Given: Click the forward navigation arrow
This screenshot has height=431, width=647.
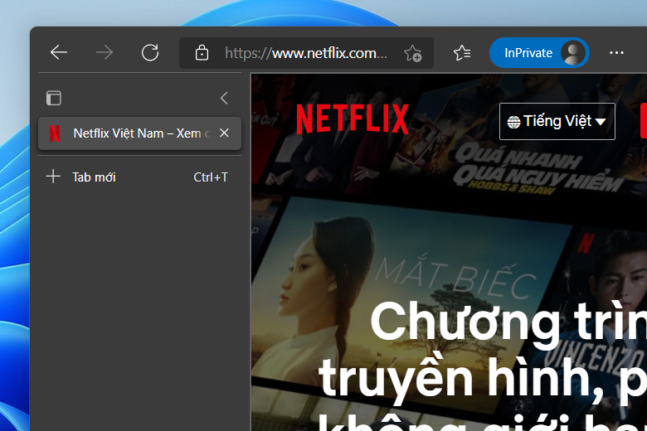Looking at the screenshot, I should click(104, 52).
